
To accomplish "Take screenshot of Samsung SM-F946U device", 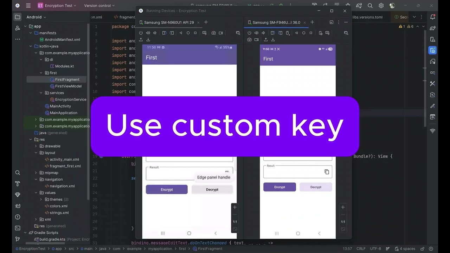I will (250, 40).
